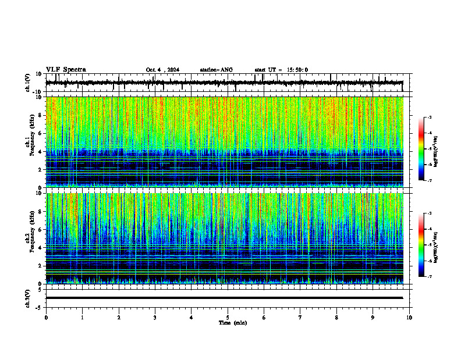The image size is (461, 356).
Task: Click the time axis tick label "9"
Action: coord(373,318)
